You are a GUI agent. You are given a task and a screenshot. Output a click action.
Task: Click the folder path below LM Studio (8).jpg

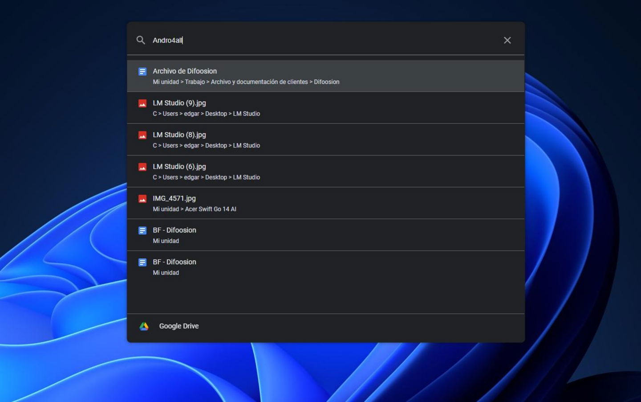coord(207,146)
